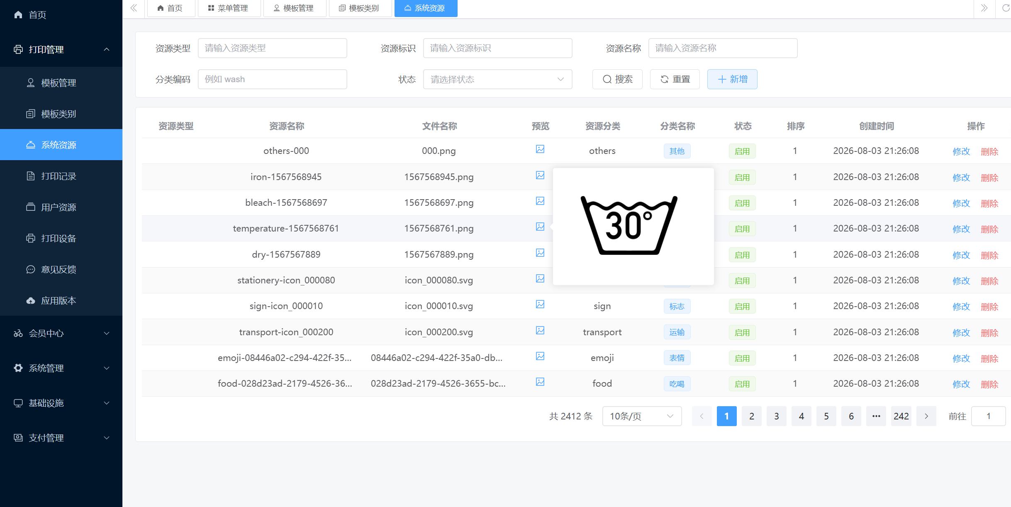Click the 前往 page number input
The height and width of the screenshot is (507, 1011).
(x=989, y=416)
